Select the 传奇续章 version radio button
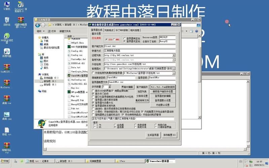The width and height of the screenshot is (269, 168). coord(136,125)
